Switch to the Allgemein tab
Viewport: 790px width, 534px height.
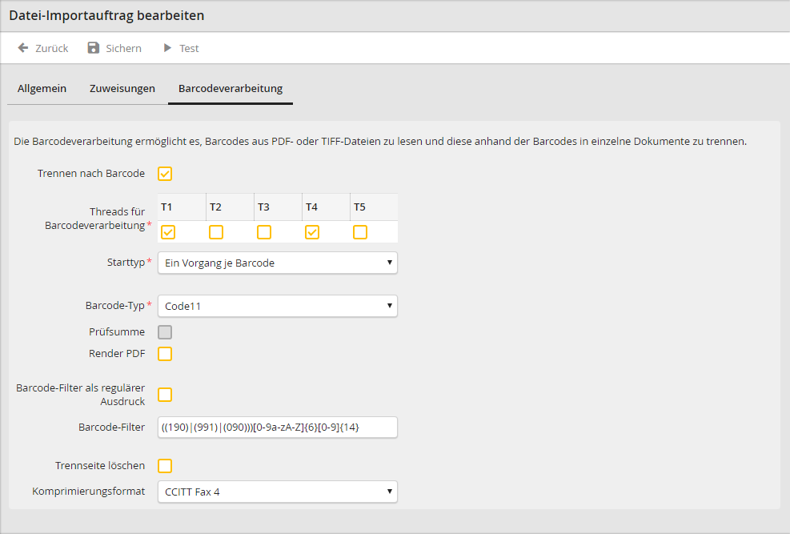pos(42,88)
